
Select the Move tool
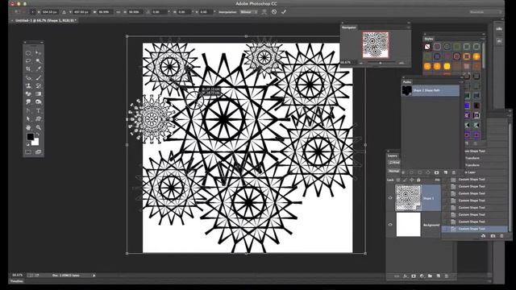tap(38, 53)
